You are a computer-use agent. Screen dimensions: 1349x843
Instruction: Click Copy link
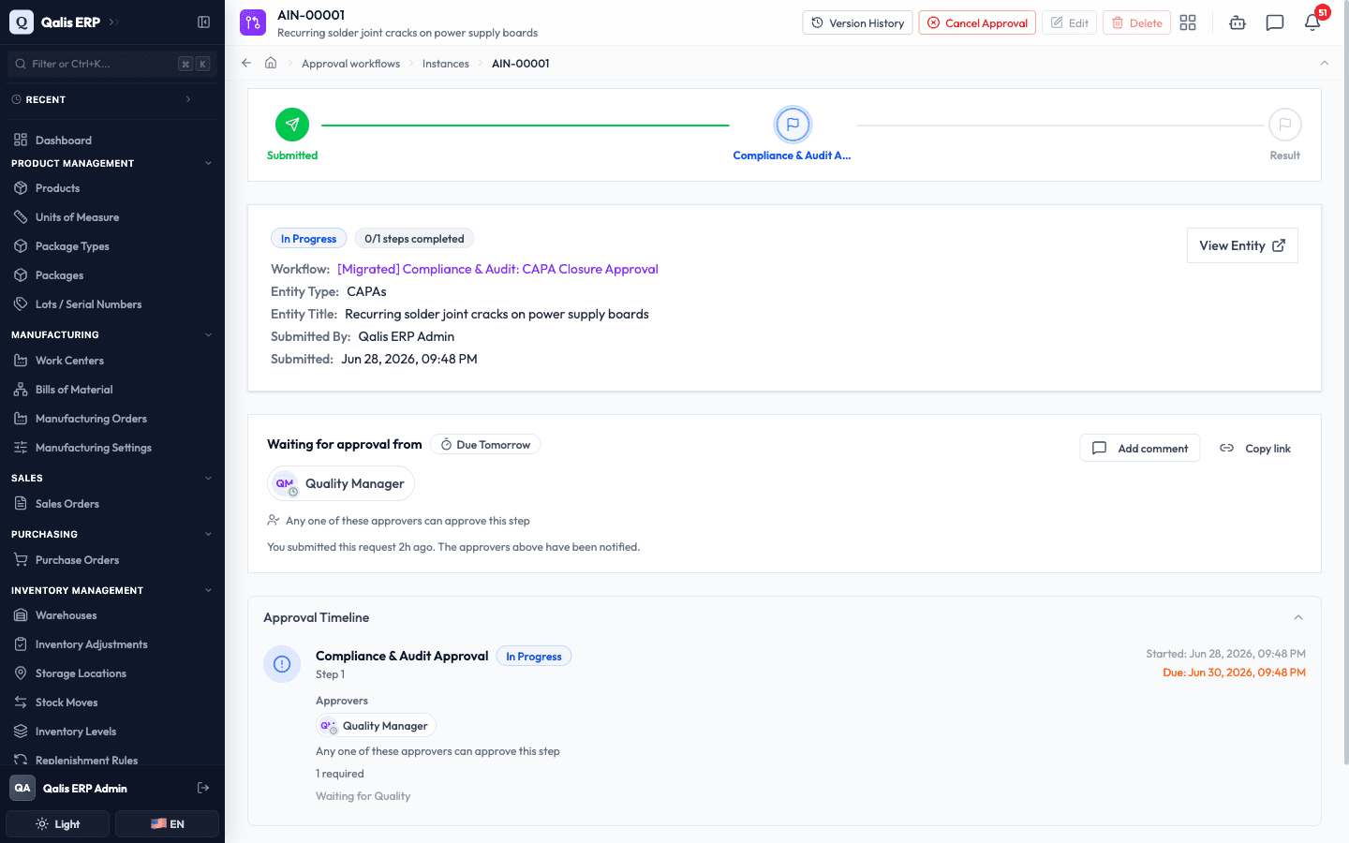point(1255,449)
